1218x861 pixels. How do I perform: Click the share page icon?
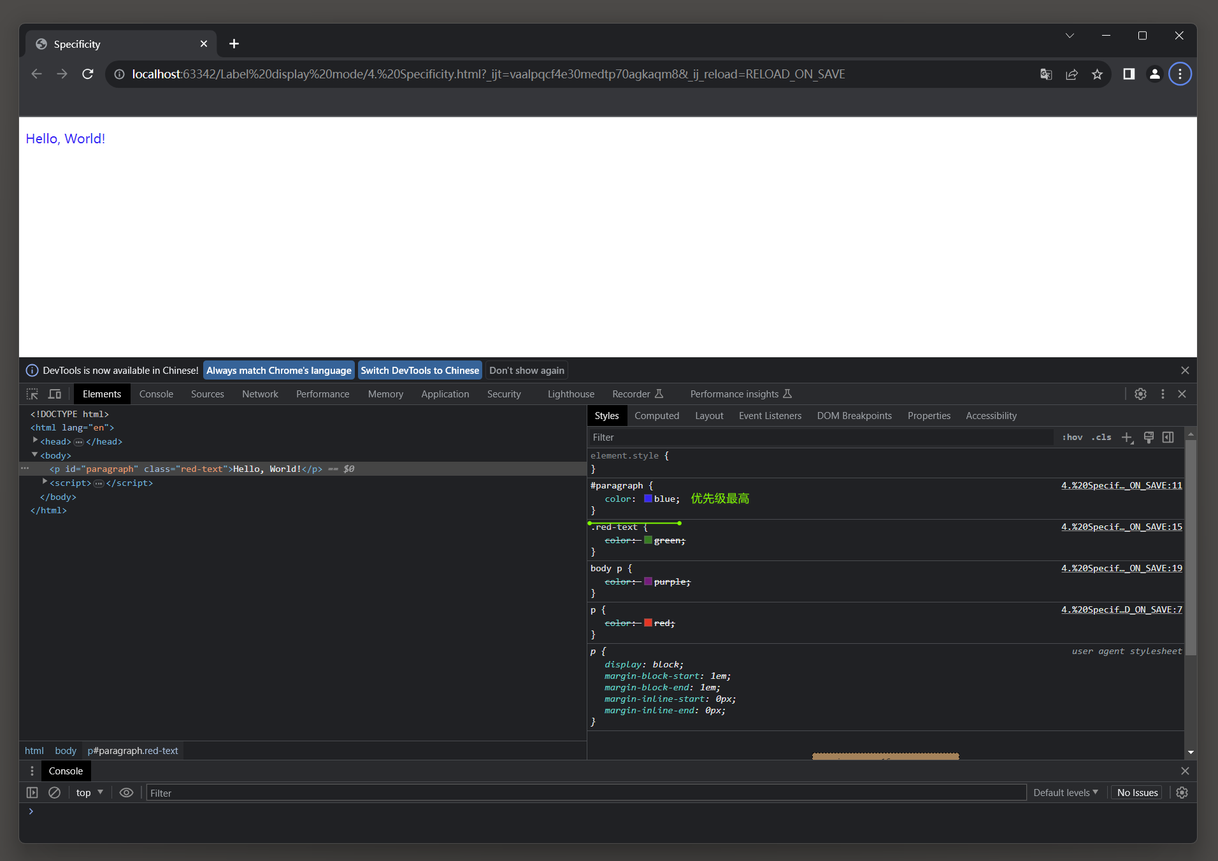pos(1071,75)
